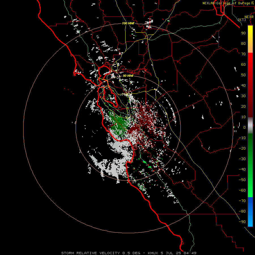This screenshot has width=255, height=255.
Task: Click the "0.5 DEG" elevation angle text
Action: [131, 253]
